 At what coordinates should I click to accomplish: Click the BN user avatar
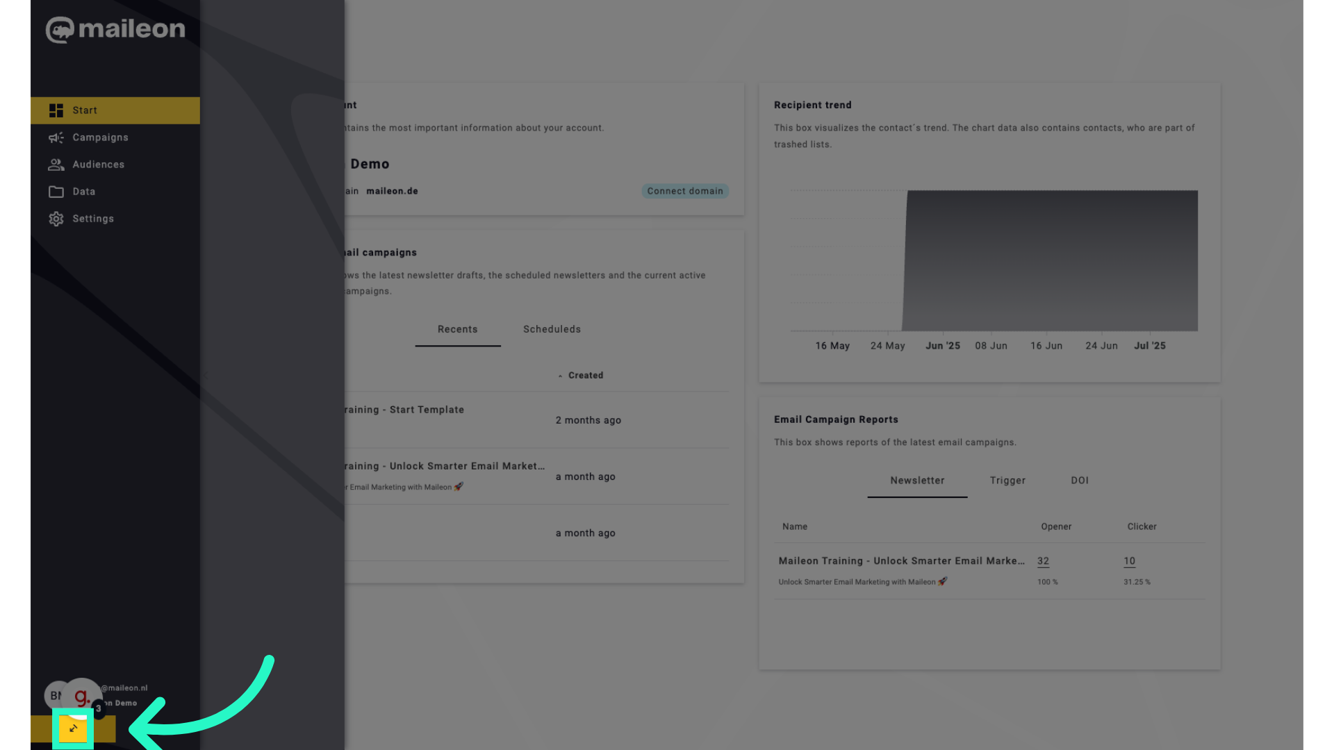(x=55, y=696)
